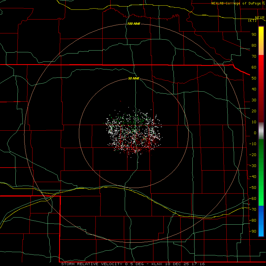Select the positive 40 scale label
This screenshot has height=266, width=266.
coord(254,89)
